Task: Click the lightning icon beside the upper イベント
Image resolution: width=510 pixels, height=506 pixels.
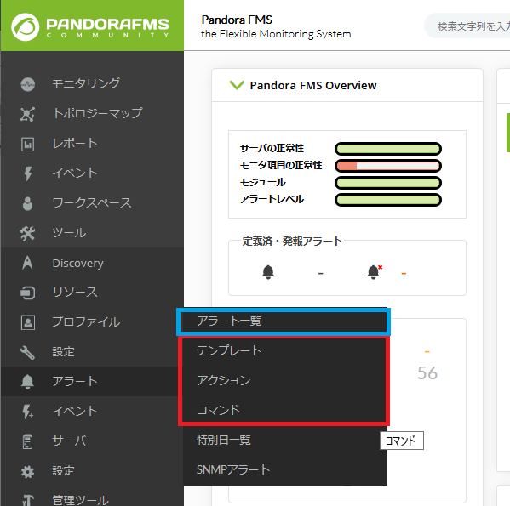Action: click(28, 173)
